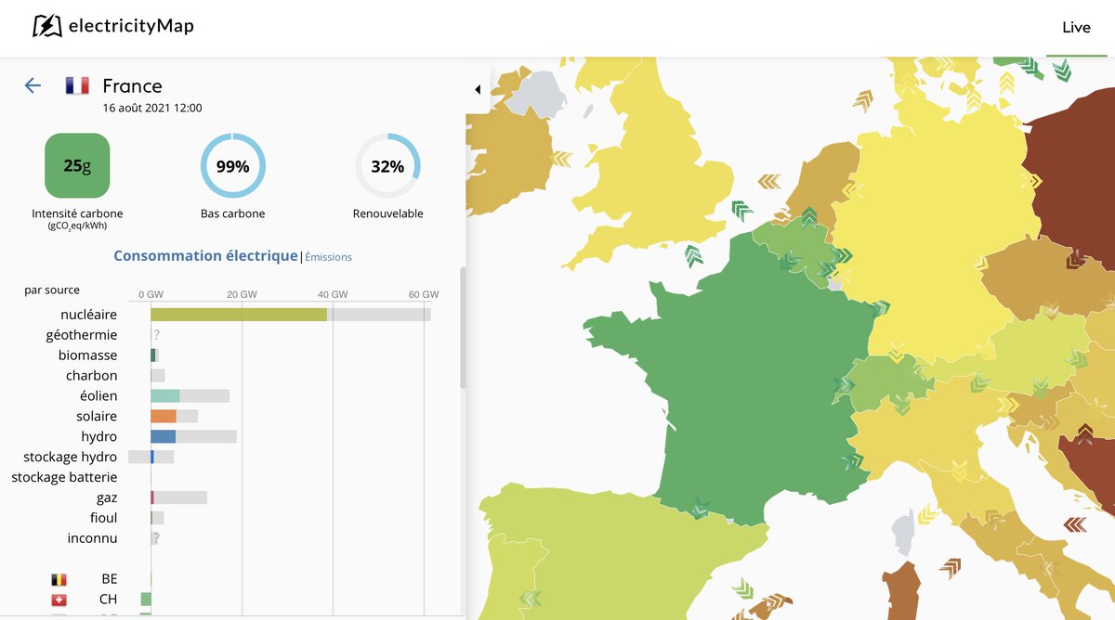Click the biomasse bar
This screenshot has height=620, width=1115.
click(x=153, y=355)
